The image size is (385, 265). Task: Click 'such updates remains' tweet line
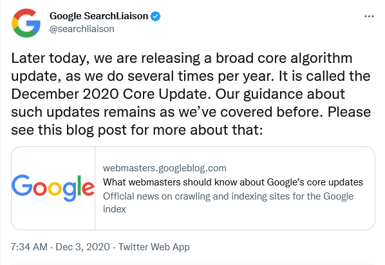pyautogui.click(x=83, y=112)
